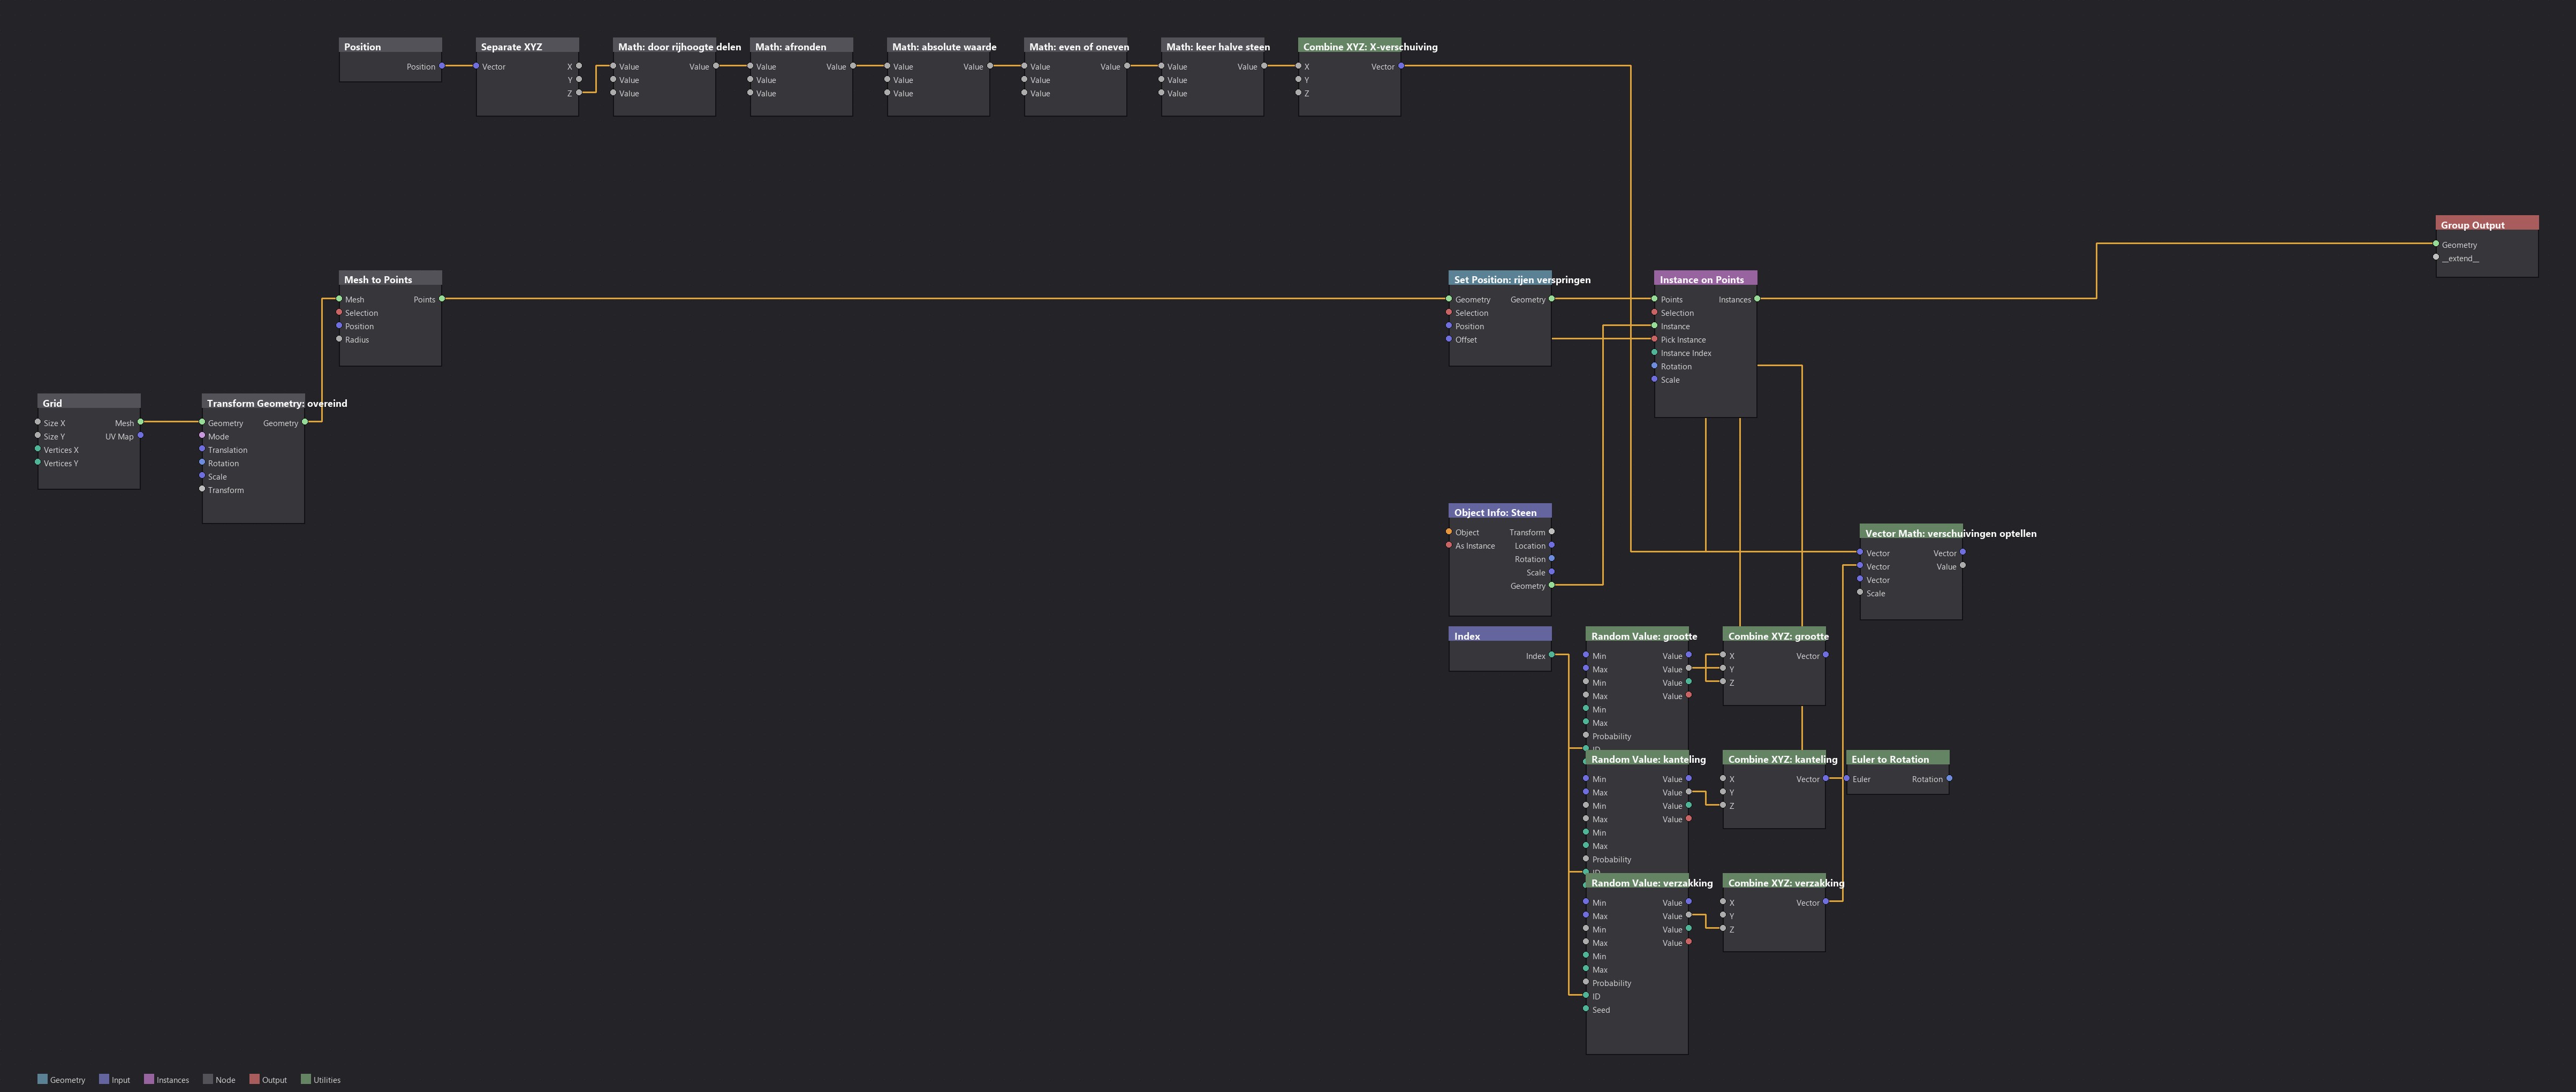2576x1092 pixels.
Task: Click the Index node header
Action: [x=1500, y=635]
